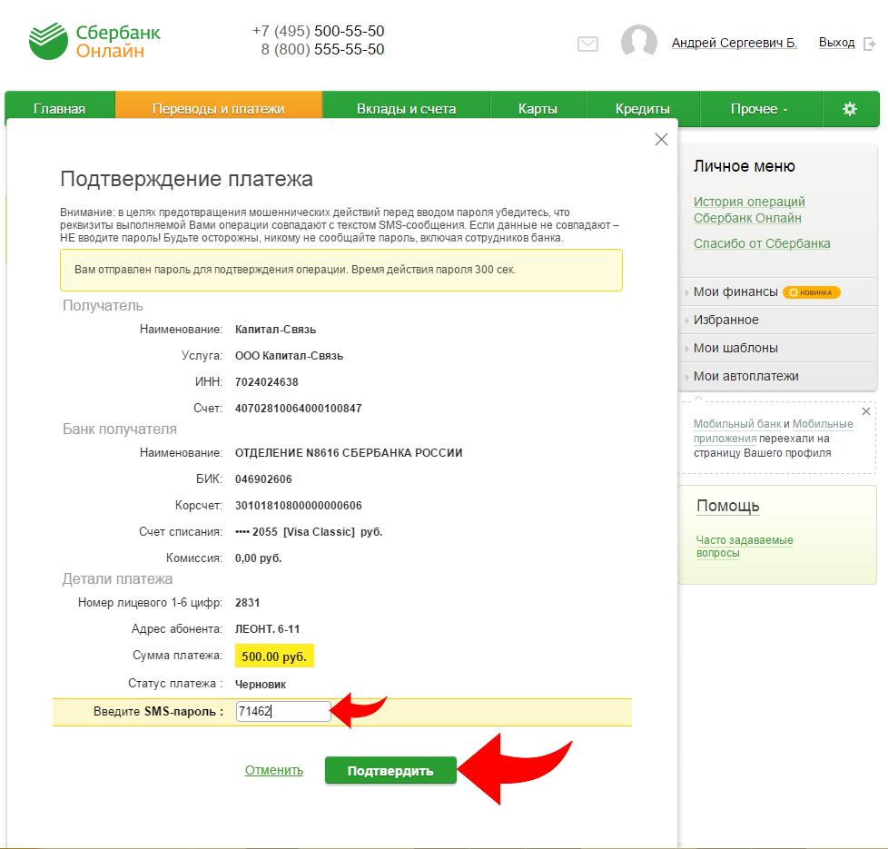Viewport: 888px width, 849px height.
Task: Click the Sberbank Online logo
Action: pos(94,42)
